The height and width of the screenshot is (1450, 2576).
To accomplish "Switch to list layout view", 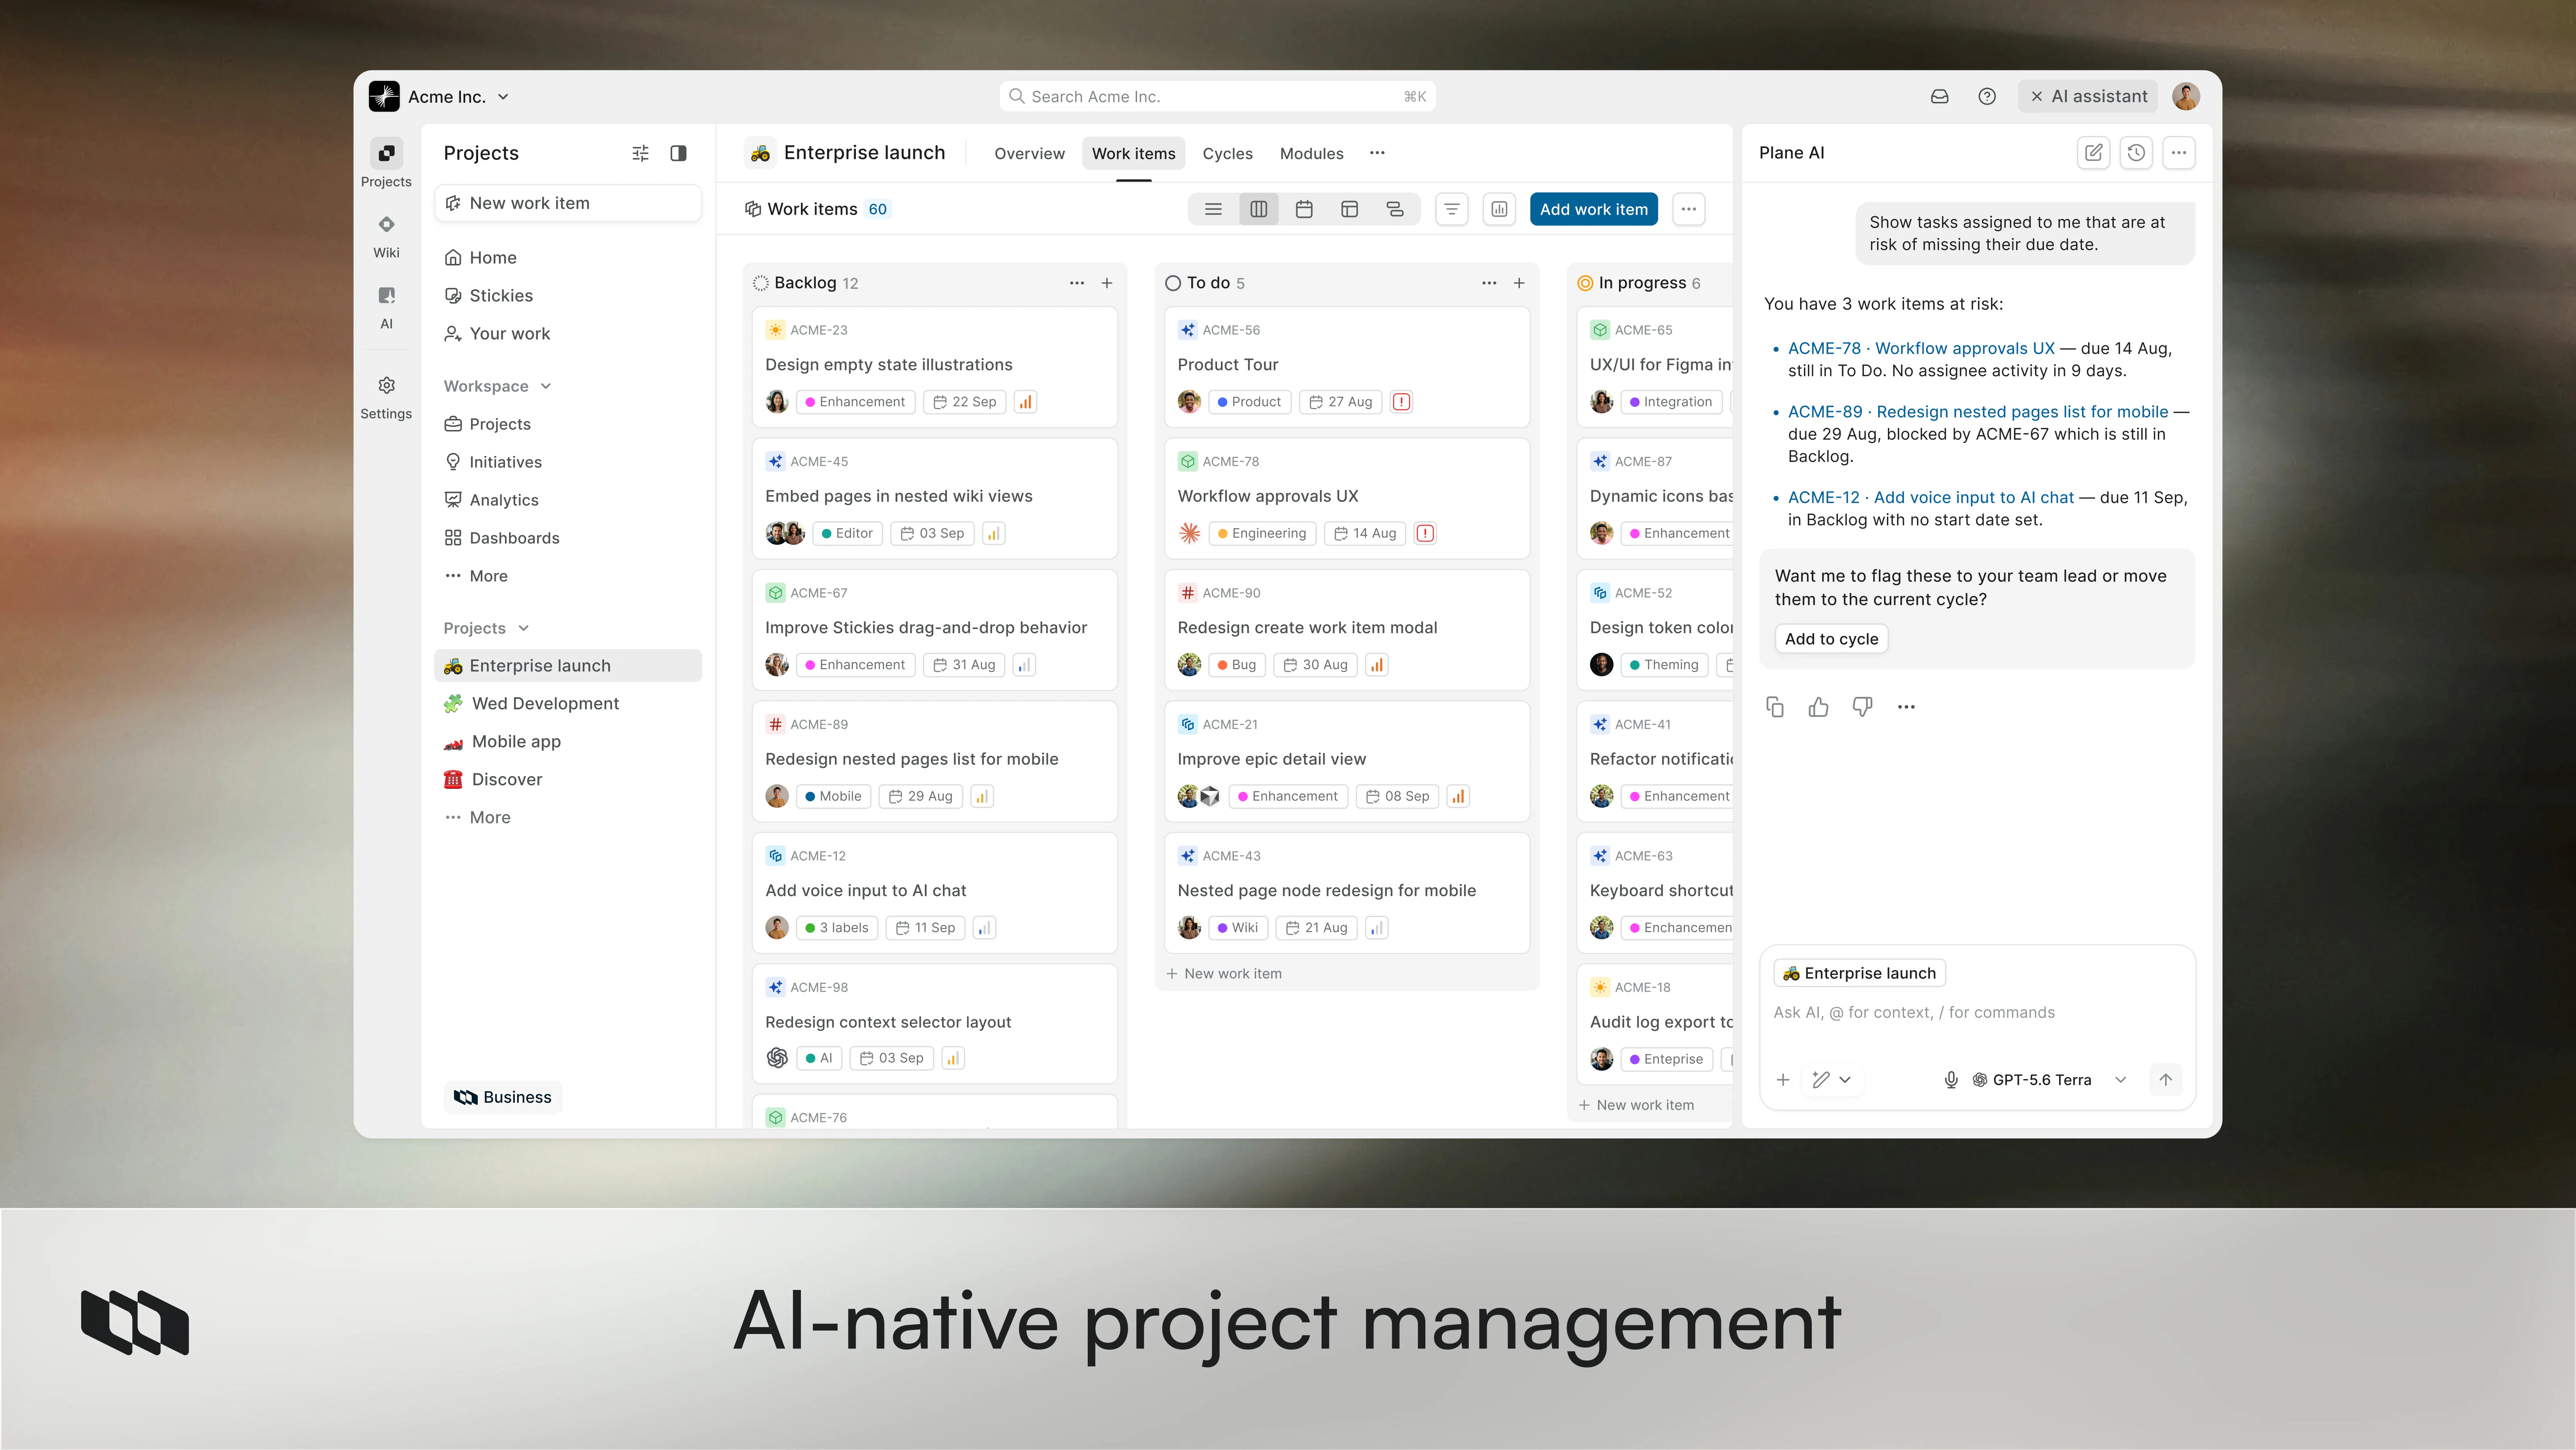I will click(1213, 209).
